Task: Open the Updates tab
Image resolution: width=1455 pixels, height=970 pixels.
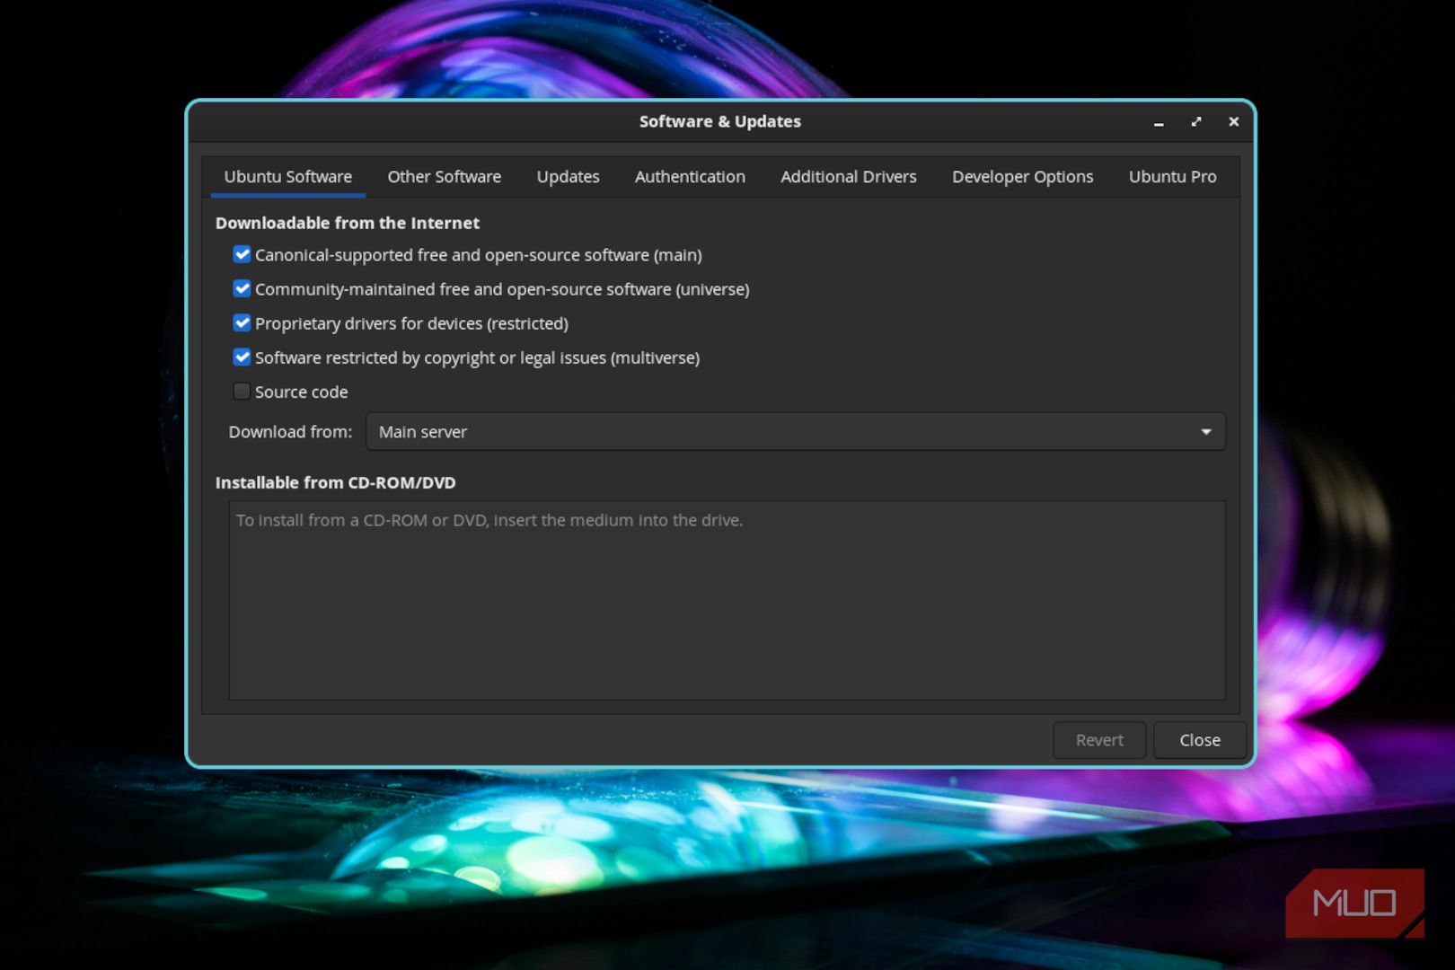Action: pos(568,177)
